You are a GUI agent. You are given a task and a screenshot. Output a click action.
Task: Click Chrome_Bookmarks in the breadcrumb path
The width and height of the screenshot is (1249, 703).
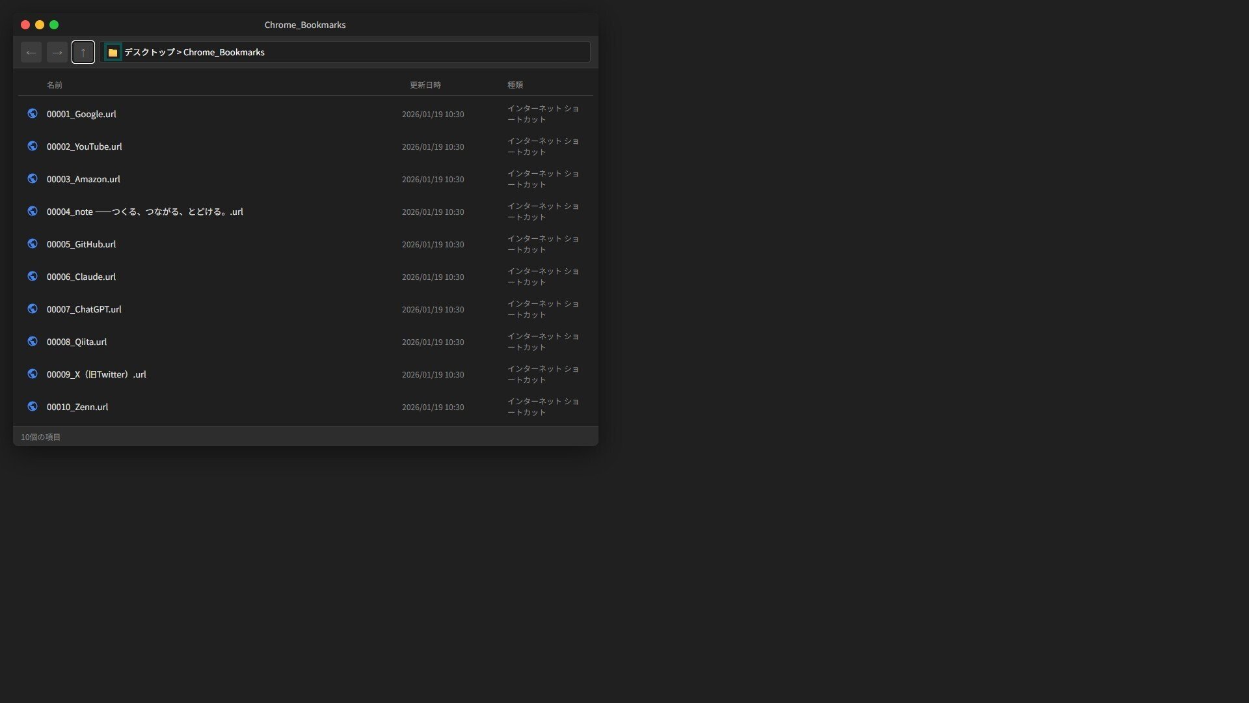tap(224, 52)
